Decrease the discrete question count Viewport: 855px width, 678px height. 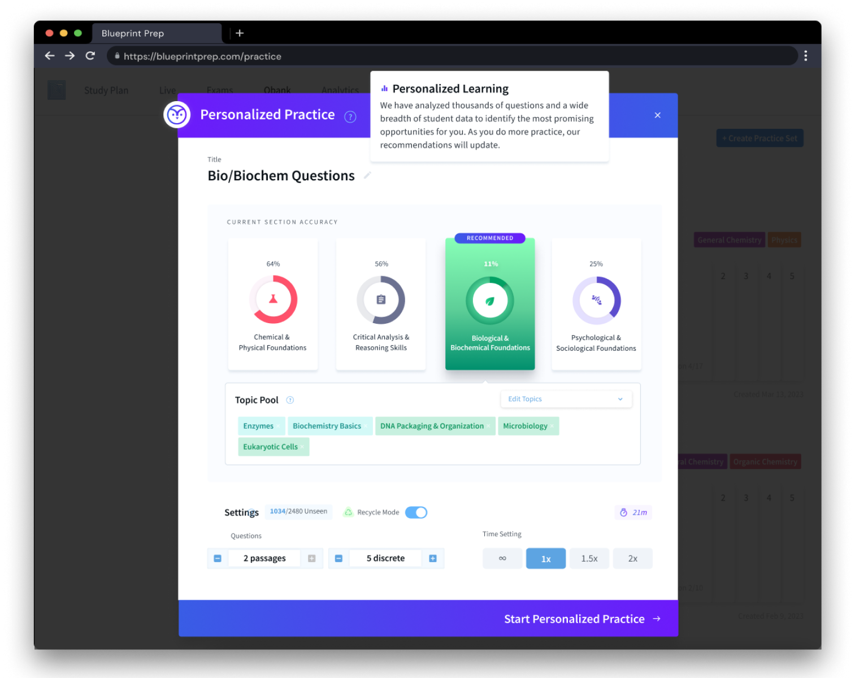pyautogui.click(x=338, y=558)
